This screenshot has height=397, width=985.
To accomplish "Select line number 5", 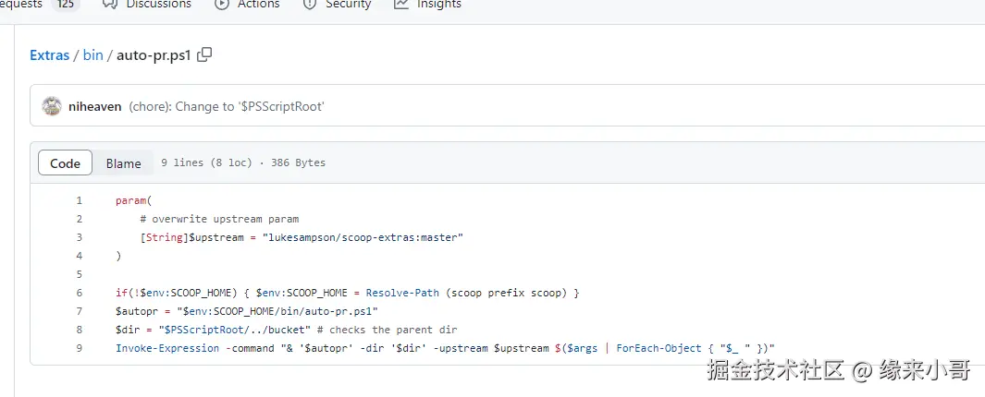I will click(x=80, y=274).
